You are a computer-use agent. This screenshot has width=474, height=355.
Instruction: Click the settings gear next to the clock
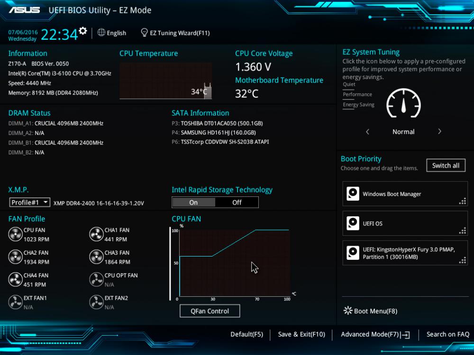tap(83, 31)
